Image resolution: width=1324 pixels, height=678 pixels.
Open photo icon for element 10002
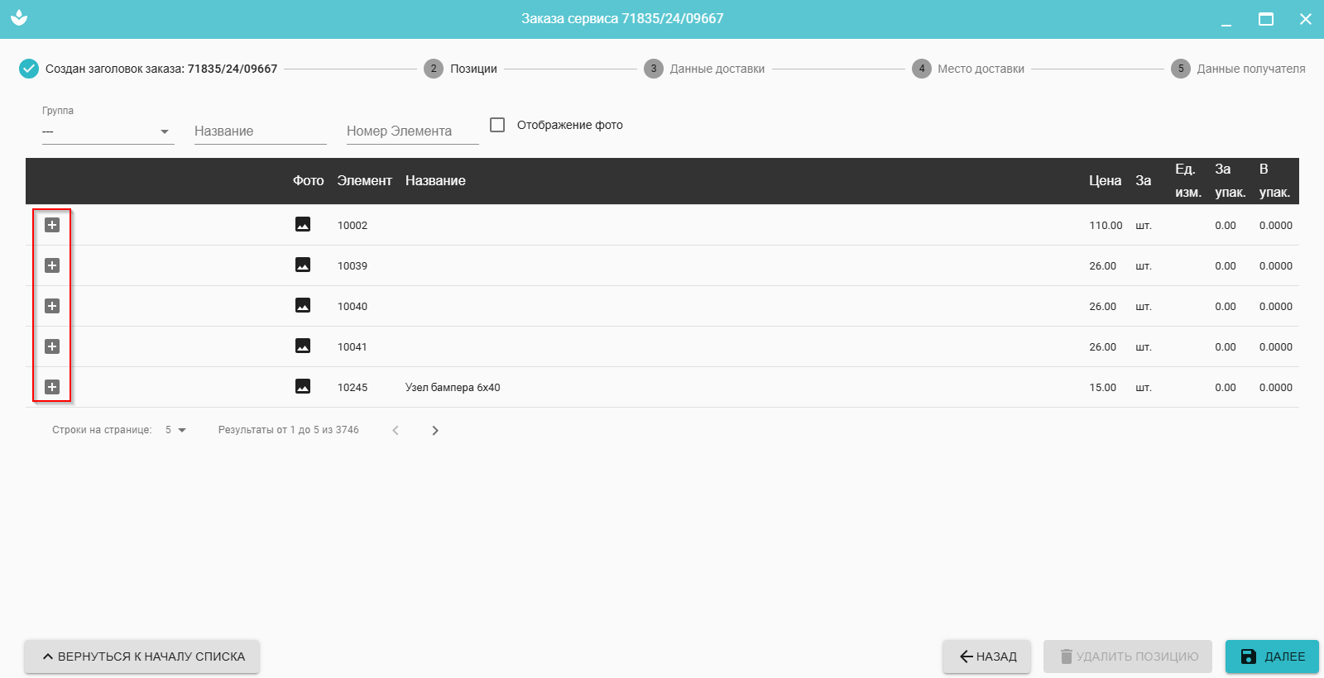click(303, 225)
